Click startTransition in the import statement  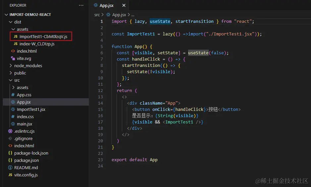point(194,22)
